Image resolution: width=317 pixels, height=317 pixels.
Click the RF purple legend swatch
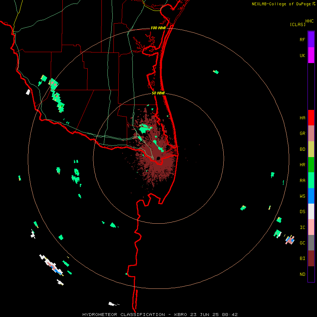[x=311, y=39]
